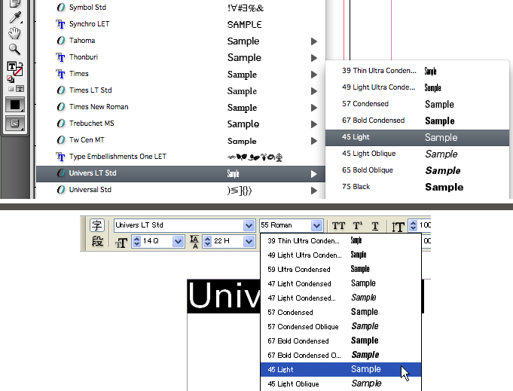
Task: Expand Thonburi submenu arrow
Action: pyautogui.click(x=314, y=58)
